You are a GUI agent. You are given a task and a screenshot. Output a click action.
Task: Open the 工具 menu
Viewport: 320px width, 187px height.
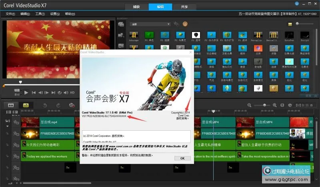click(x=40, y=14)
